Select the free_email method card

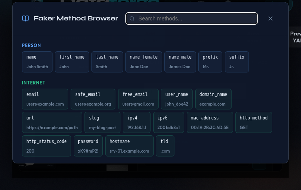138,99
